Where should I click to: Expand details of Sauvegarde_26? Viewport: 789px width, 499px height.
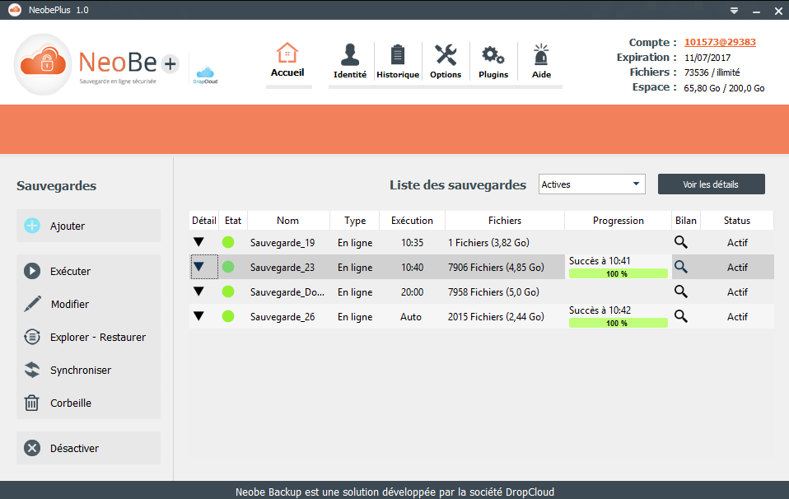(198, 316)
